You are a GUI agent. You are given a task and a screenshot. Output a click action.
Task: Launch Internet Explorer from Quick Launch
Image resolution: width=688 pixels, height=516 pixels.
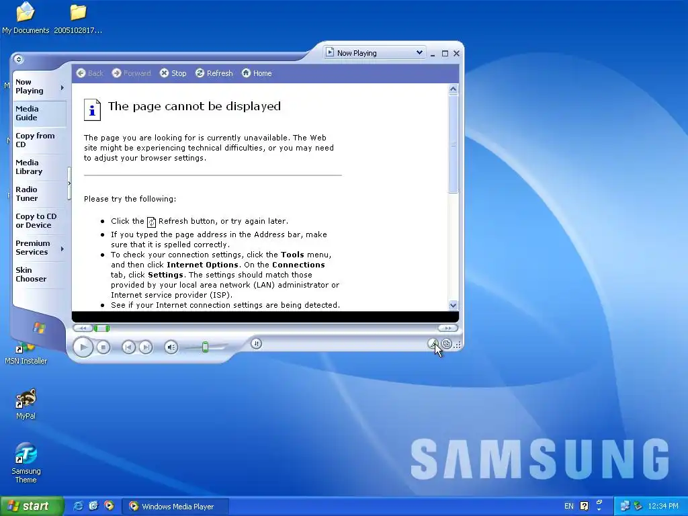(x=78, y=506)
